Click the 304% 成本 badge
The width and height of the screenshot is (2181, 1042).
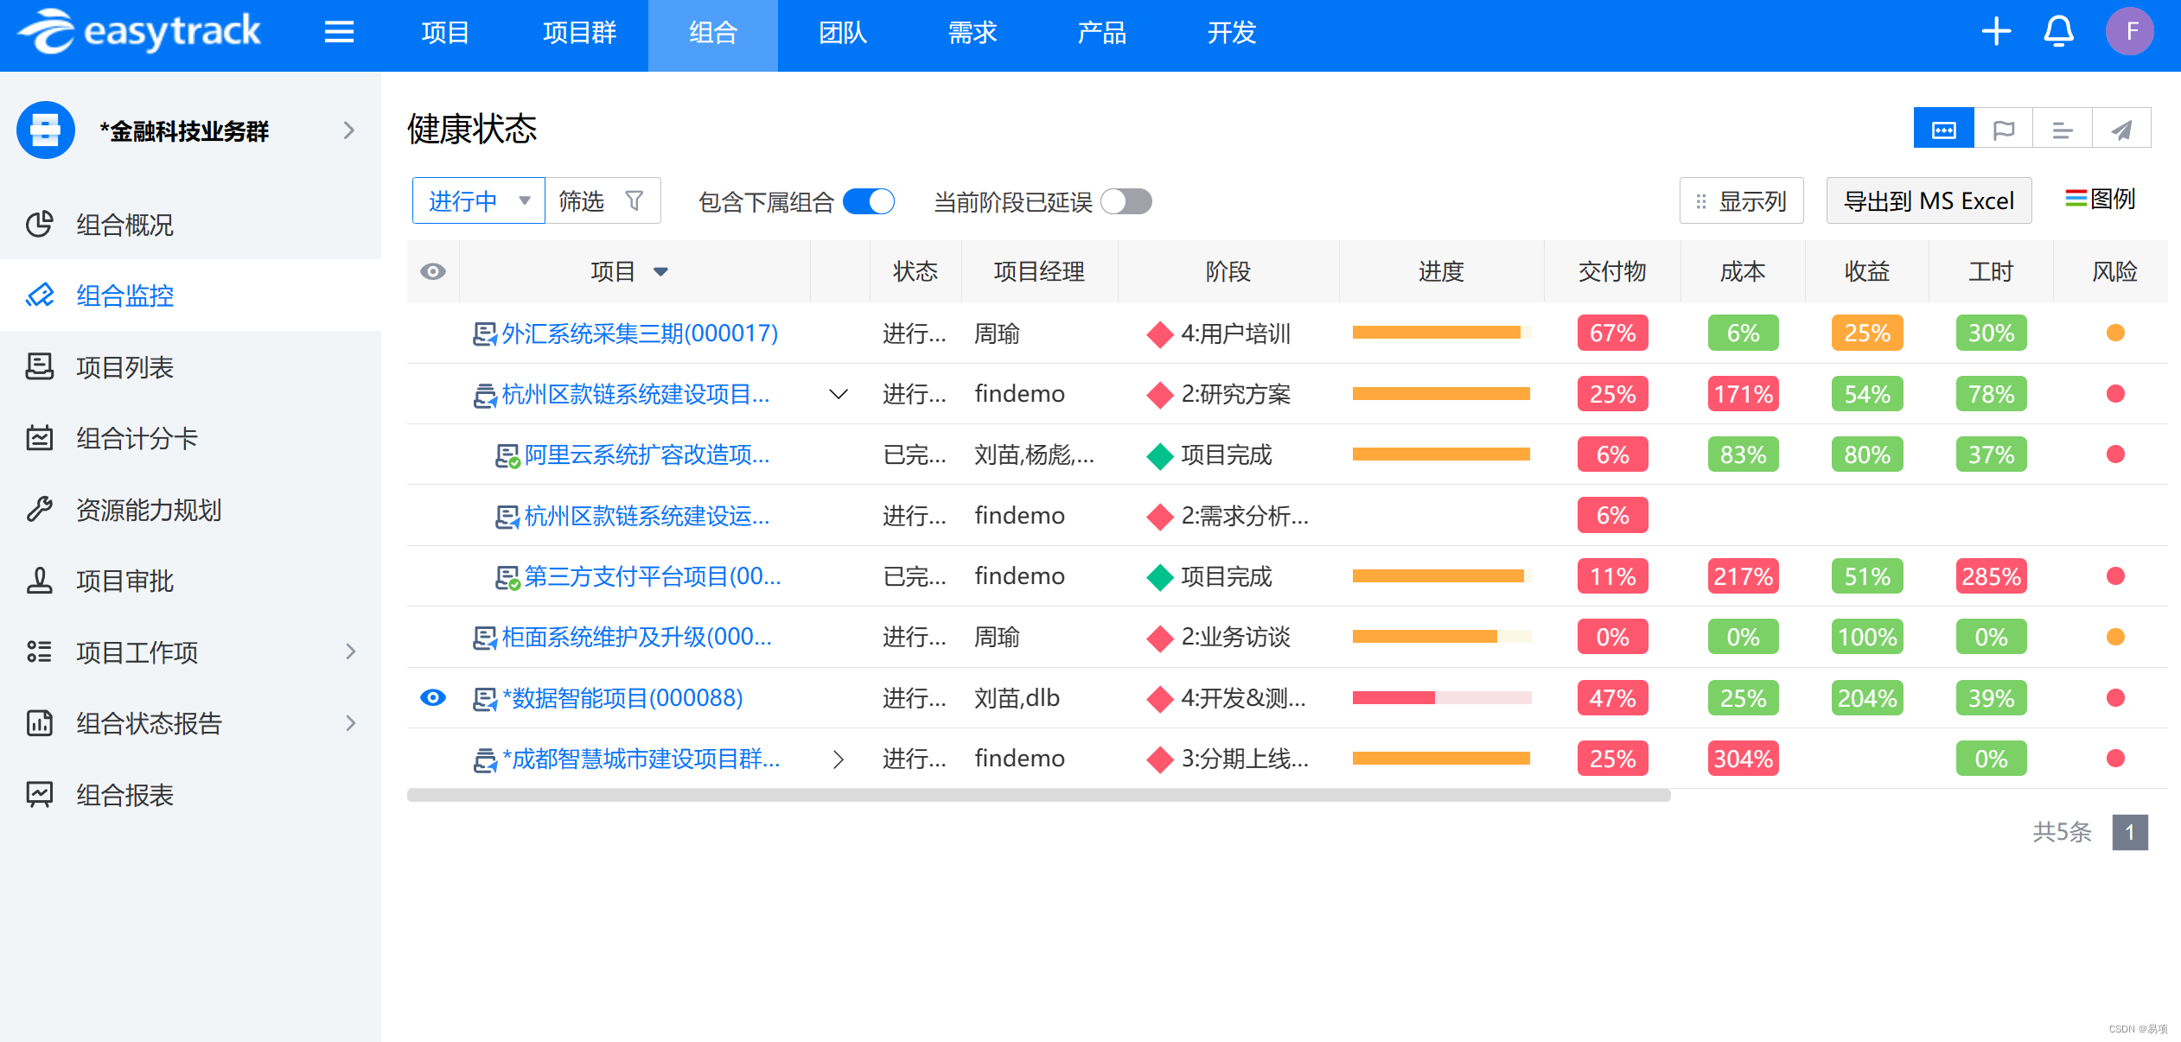point(1743,759)
